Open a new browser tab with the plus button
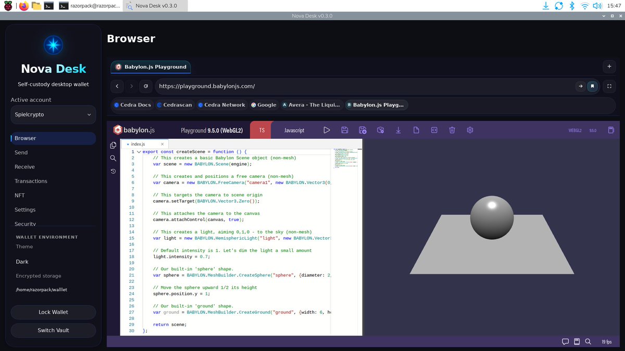This screenshot has height=351, width=625. 609,67
